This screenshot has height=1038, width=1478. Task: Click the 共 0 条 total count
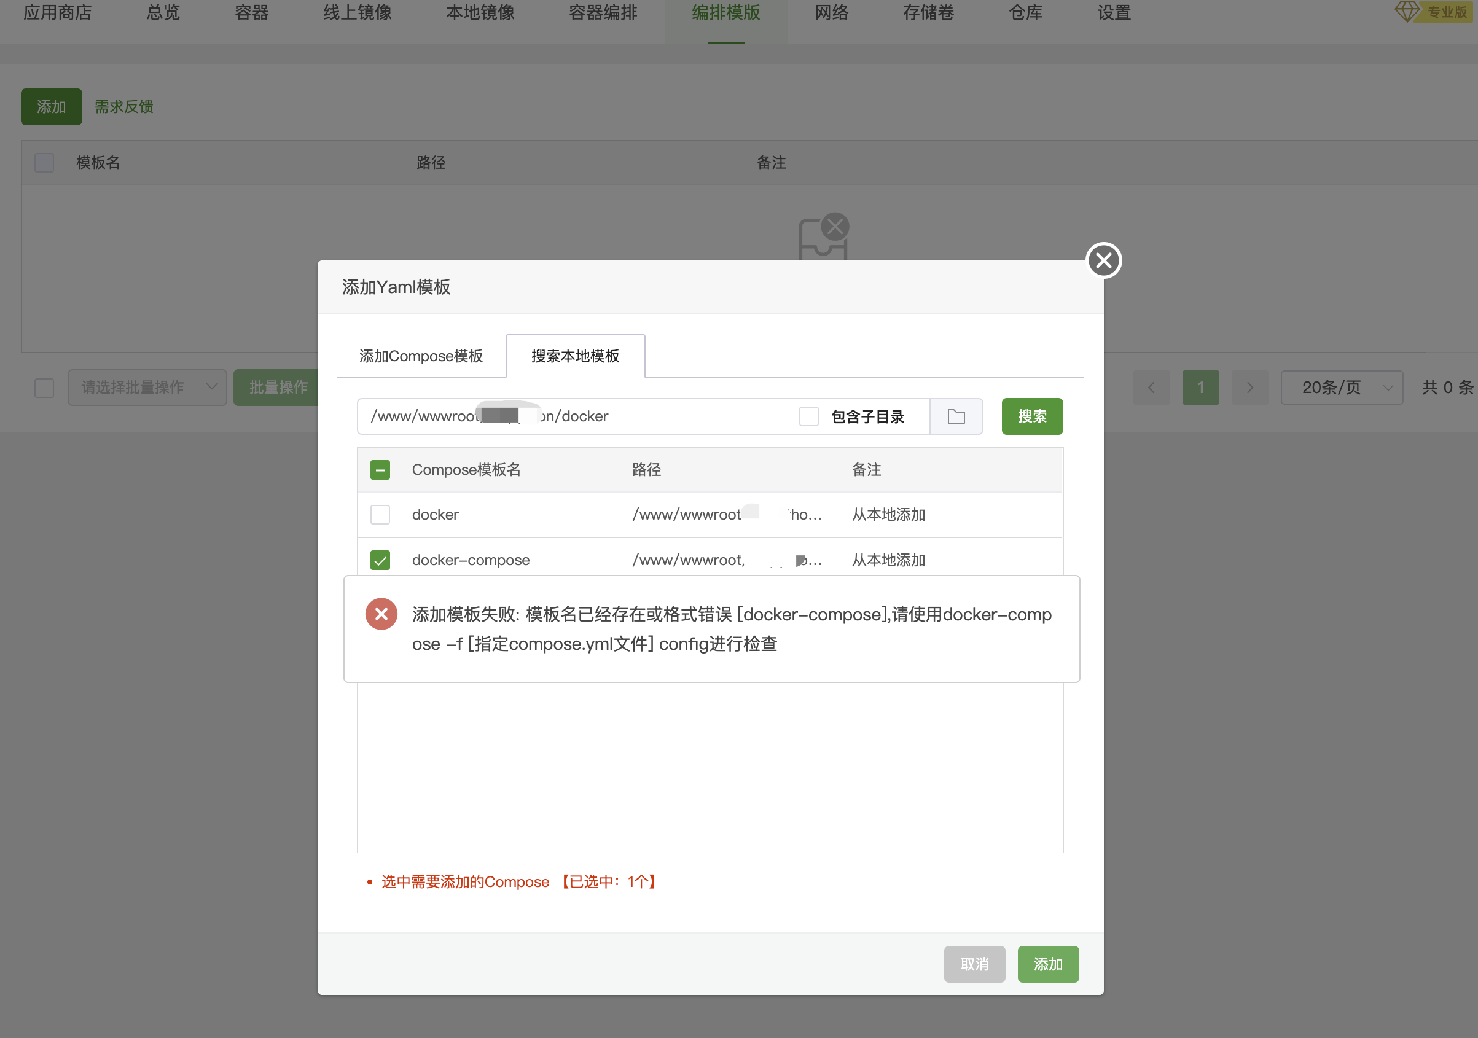pos(1447,388)
